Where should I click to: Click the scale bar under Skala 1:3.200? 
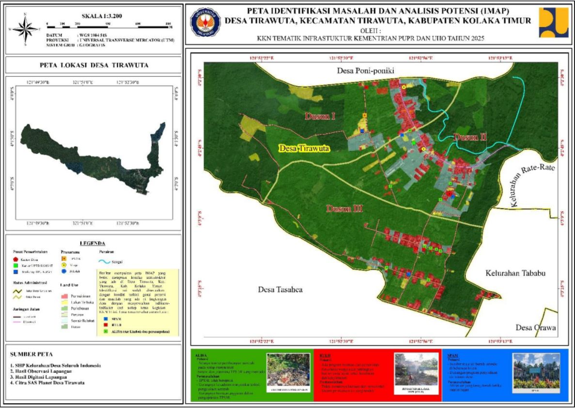tap(108, 27)
